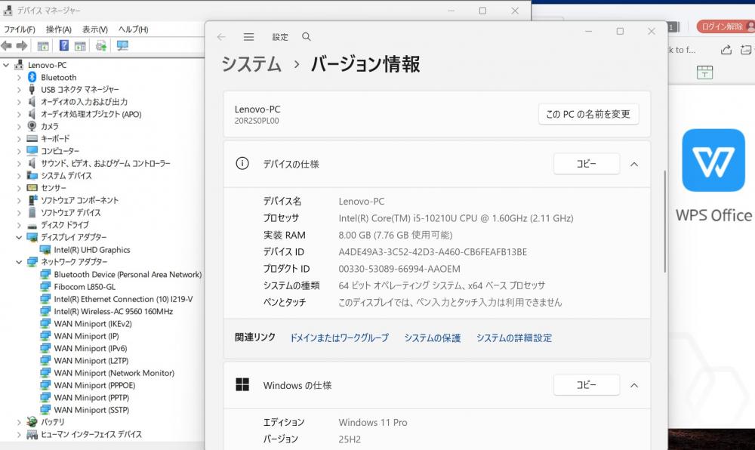Viewport: 755px width, 450px height.
Task: Expand the Bluetooth device category
Action: coord(19,77)
